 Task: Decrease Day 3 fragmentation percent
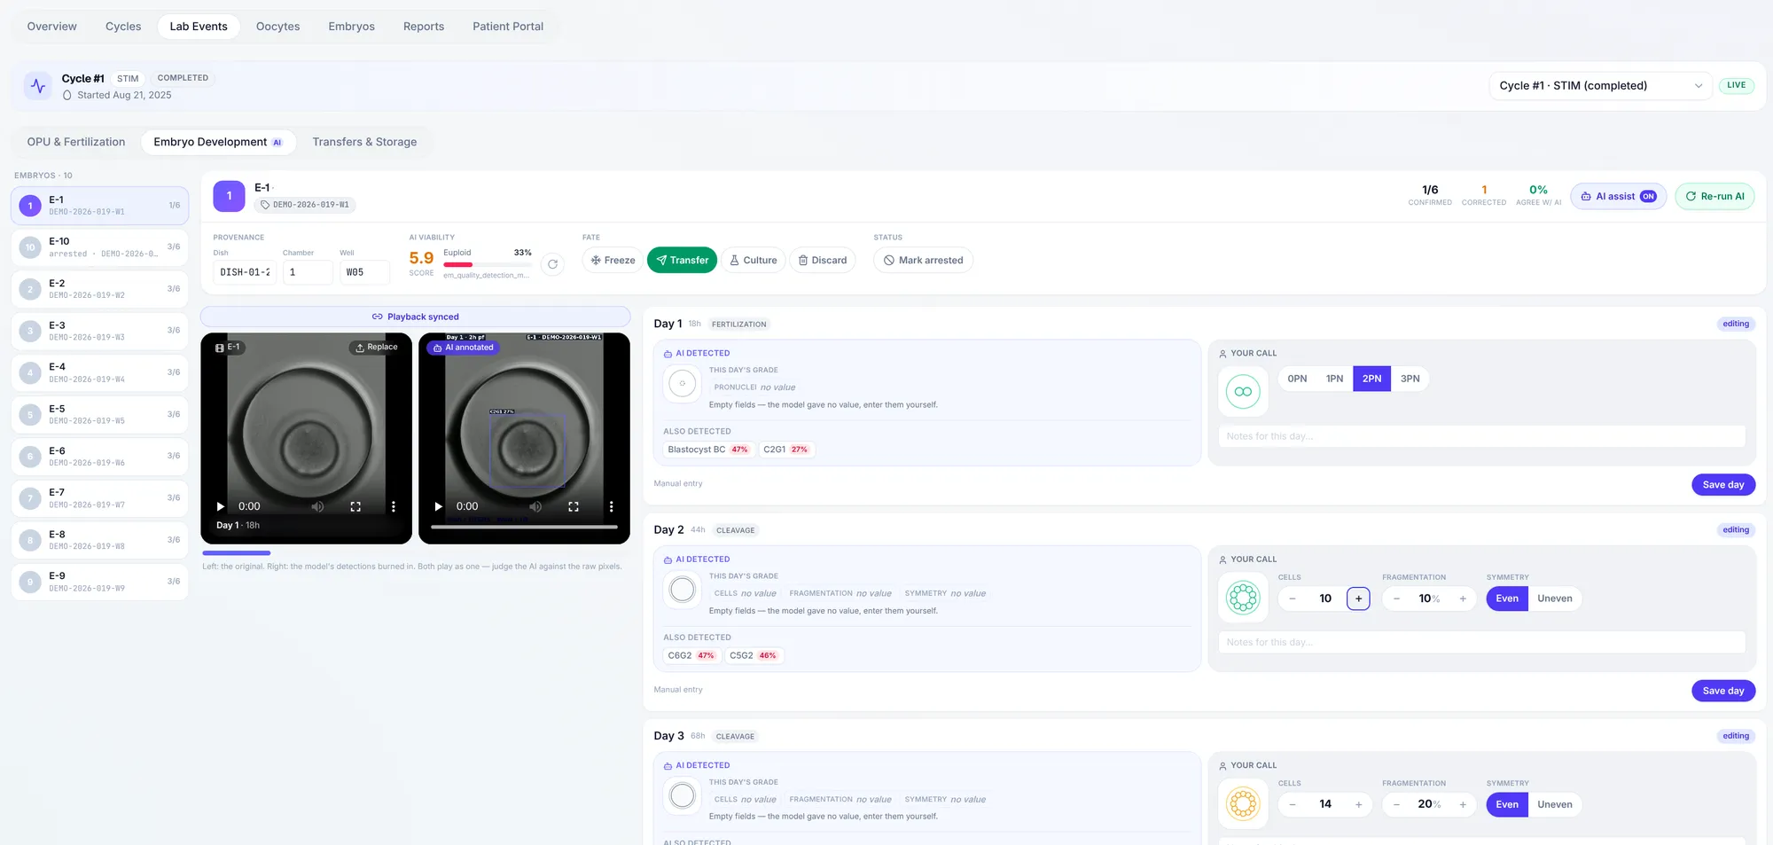click(1396, 804)
